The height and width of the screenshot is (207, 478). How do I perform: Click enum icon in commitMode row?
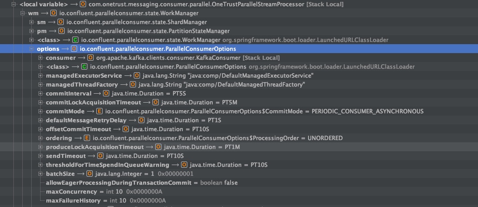pos(99,112)
